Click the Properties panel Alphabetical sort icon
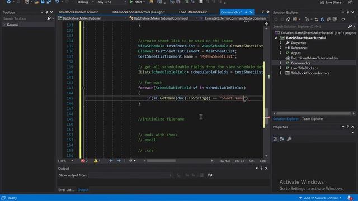Screen dimensions: 358x201 (282, 139)
